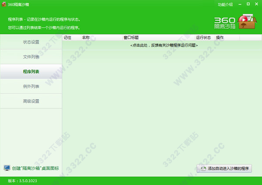The height and width of the screenshot is (185, 262).
Task: Sort by 窗口标题 column header
Action: click(x=159, y=38)
